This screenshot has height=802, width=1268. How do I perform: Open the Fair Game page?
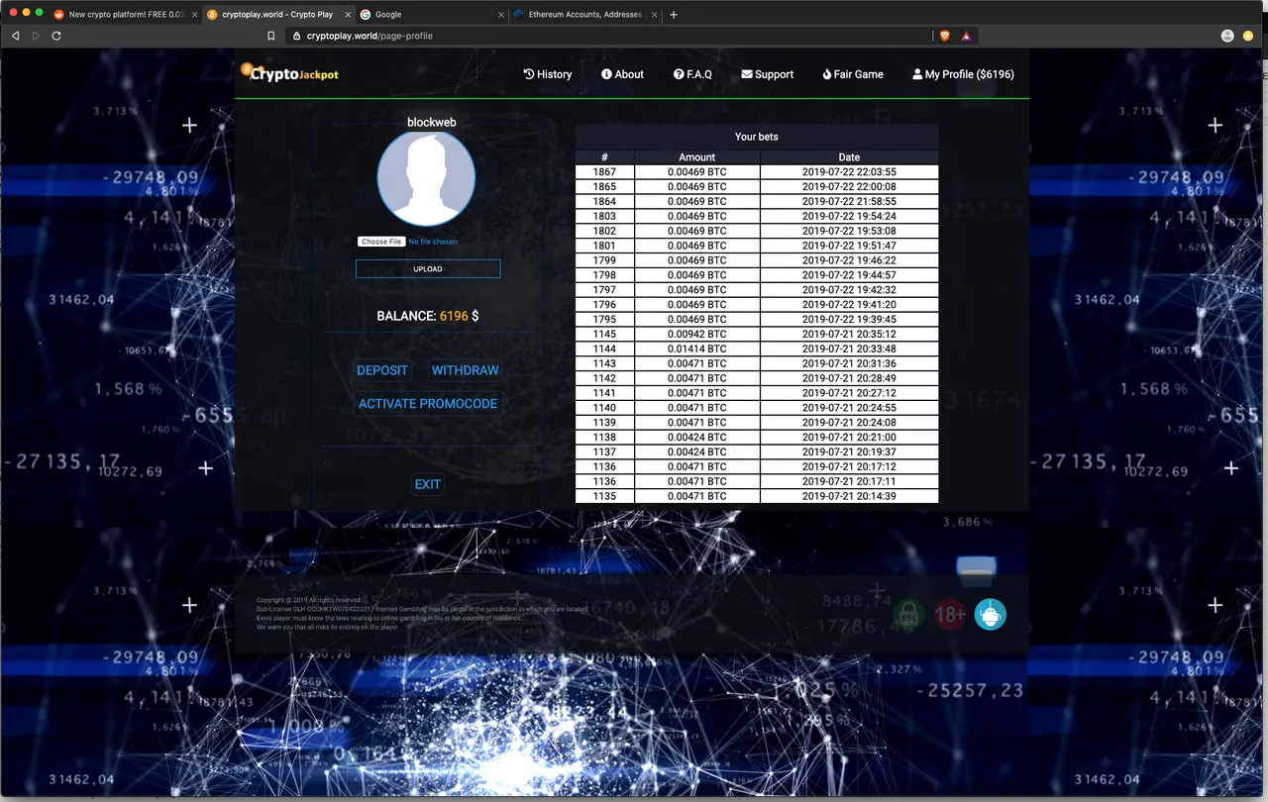[x=852, y=74]
